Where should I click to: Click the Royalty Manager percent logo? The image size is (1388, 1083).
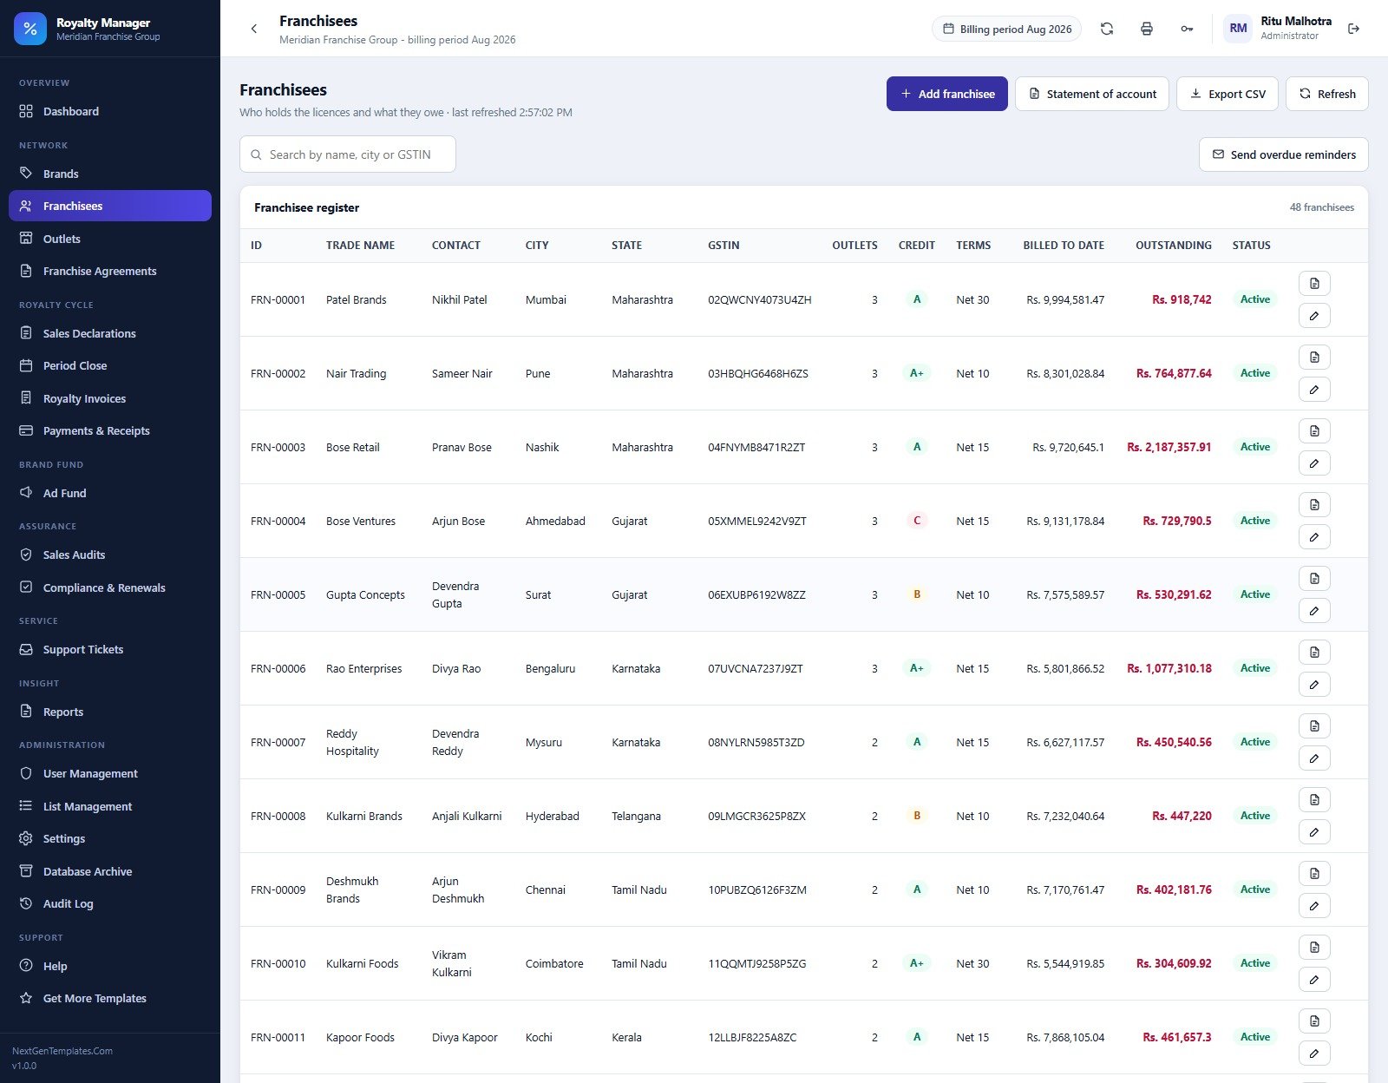click(30, 29)
